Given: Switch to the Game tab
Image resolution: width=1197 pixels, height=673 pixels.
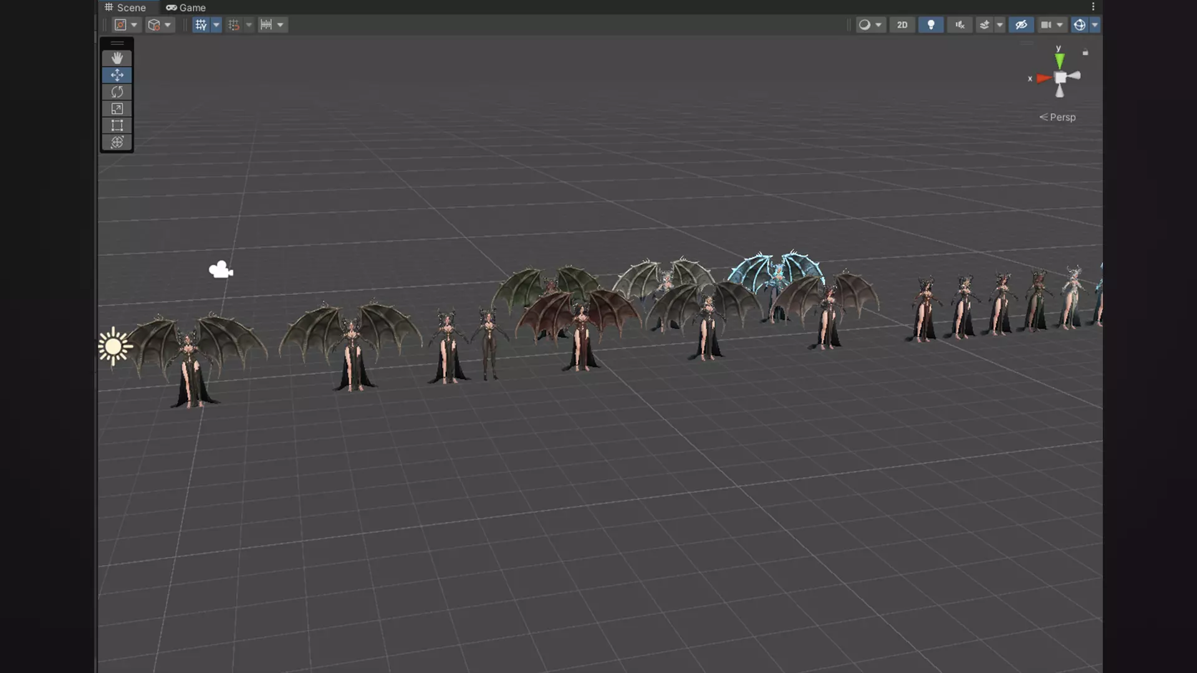Looking at the screenshot, I should (x=186, y=7).
